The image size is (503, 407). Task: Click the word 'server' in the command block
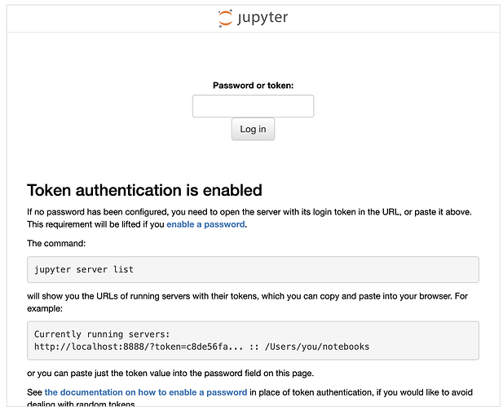click(x=92, y=270)
